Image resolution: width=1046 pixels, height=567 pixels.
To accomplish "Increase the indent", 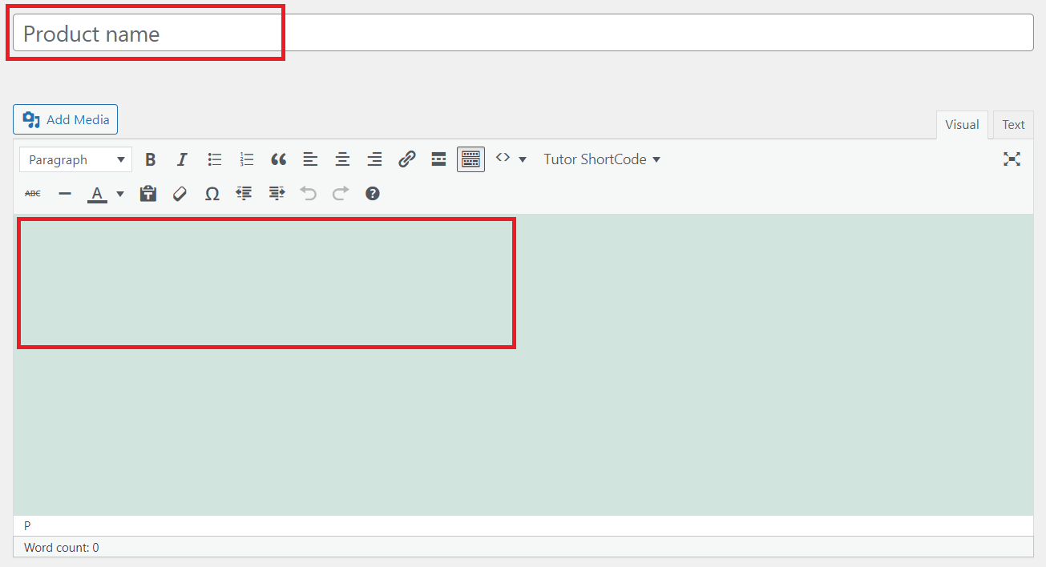I will coord(277,194).
